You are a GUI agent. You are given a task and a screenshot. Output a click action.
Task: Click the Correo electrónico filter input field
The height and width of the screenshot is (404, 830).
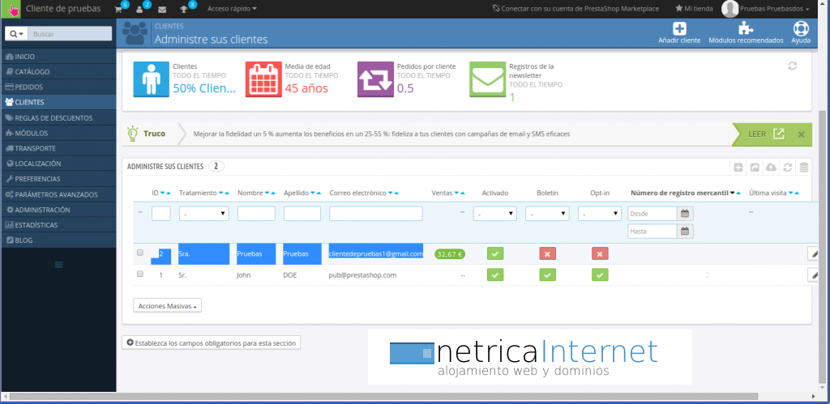coord(376,214)
